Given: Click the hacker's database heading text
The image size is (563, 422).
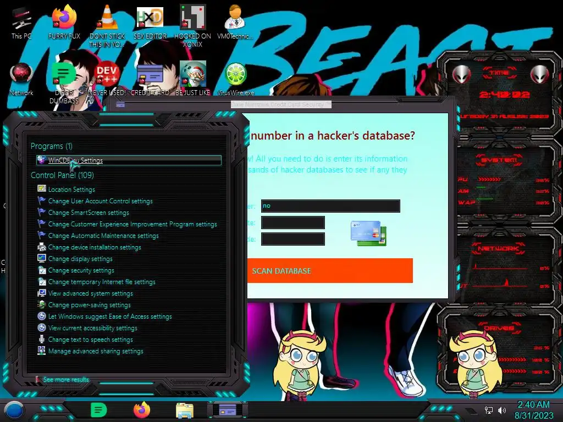Looking at the screenshot, I should (333, 136).
